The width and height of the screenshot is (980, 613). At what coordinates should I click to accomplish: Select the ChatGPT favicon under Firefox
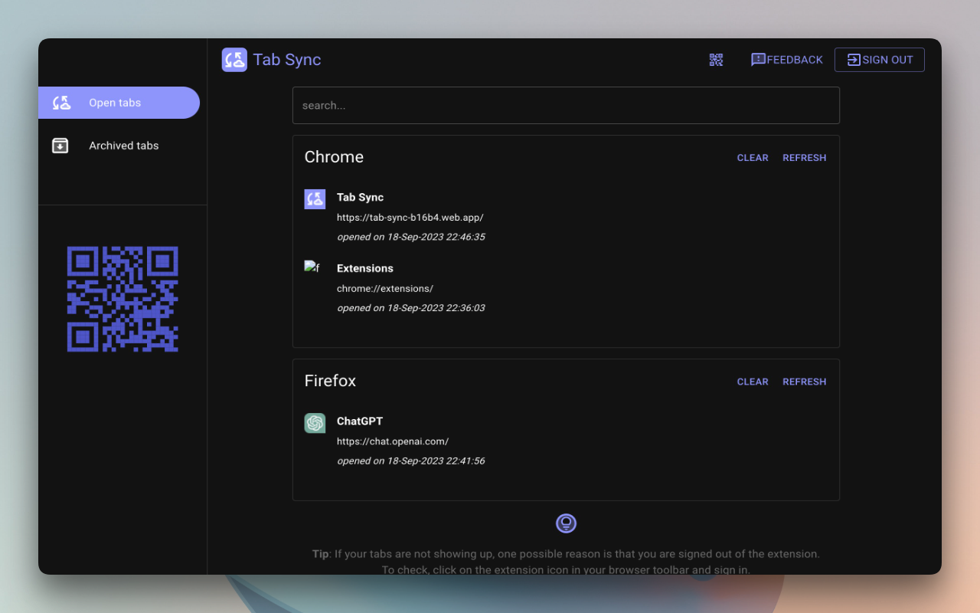pyautogui.click(x=315, y=422)
